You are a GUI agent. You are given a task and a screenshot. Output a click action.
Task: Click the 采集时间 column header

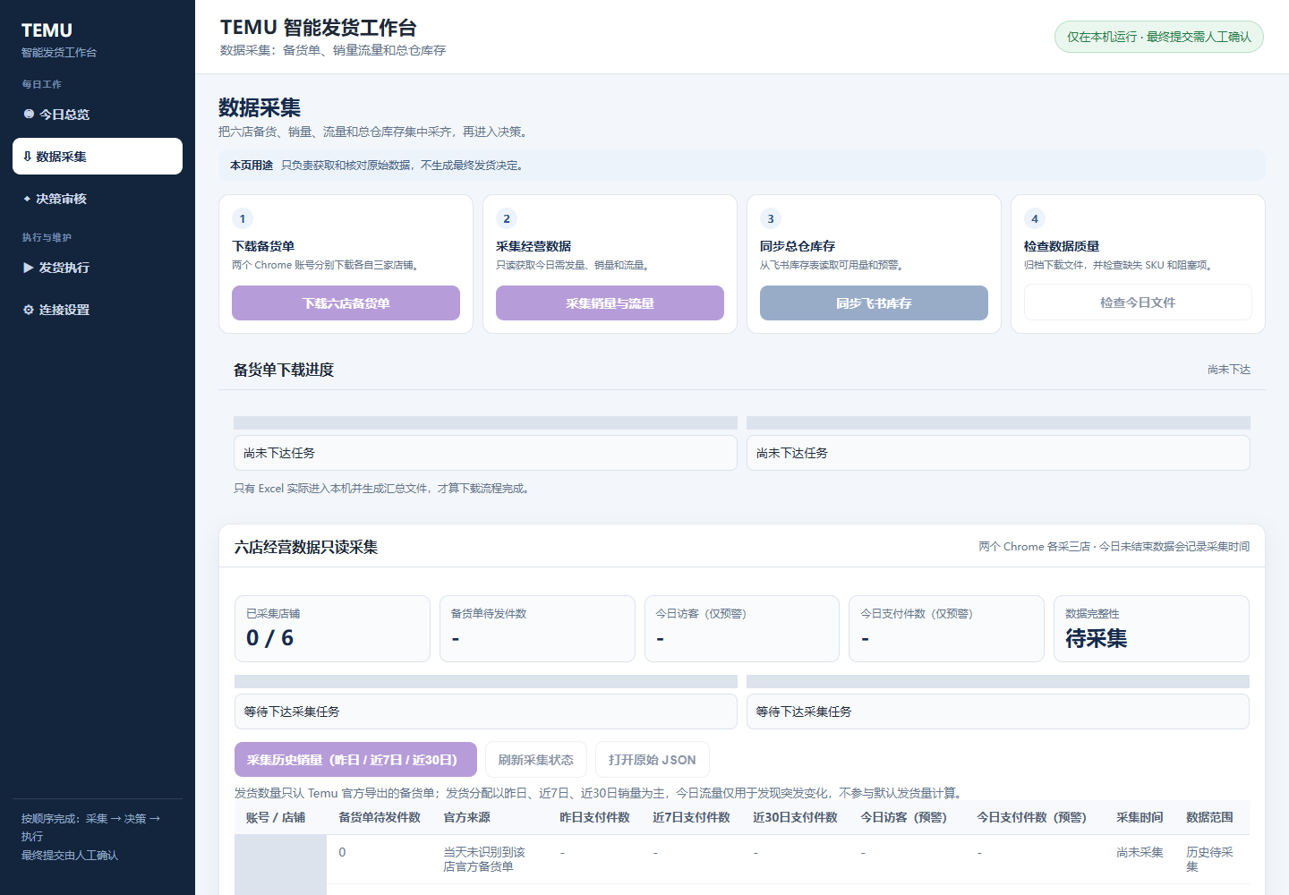click(1140, 817)
